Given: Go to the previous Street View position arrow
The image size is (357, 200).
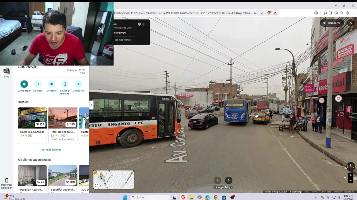Looking at the screenshot, I should pos(218,180).
